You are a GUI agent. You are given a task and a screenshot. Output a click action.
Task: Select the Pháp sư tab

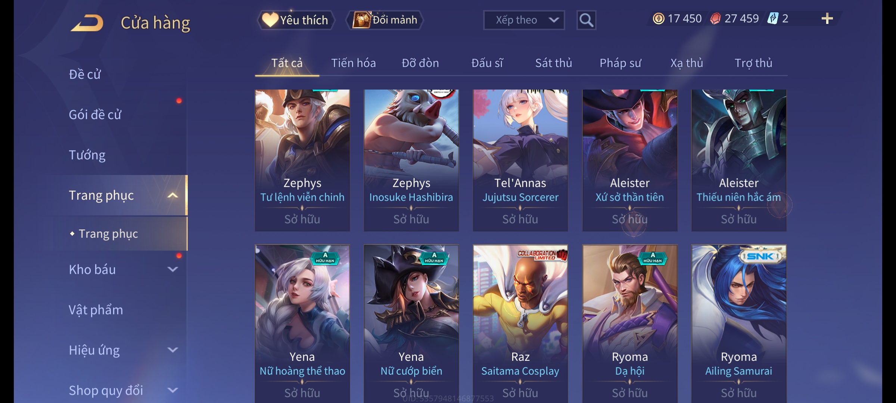(x=620, y=63)
